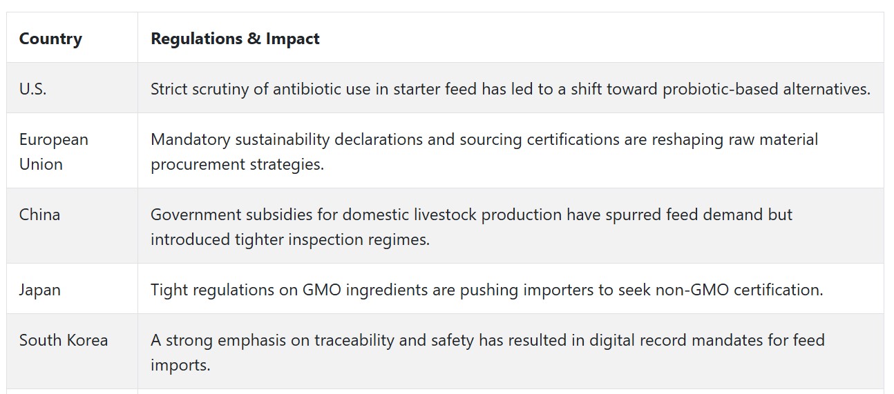Click the traceability and safety sentence
The image size is (894, 394).
(x=488, y=353)
